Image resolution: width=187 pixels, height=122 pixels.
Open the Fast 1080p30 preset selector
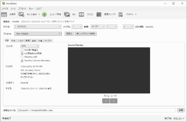coord(38,34)
